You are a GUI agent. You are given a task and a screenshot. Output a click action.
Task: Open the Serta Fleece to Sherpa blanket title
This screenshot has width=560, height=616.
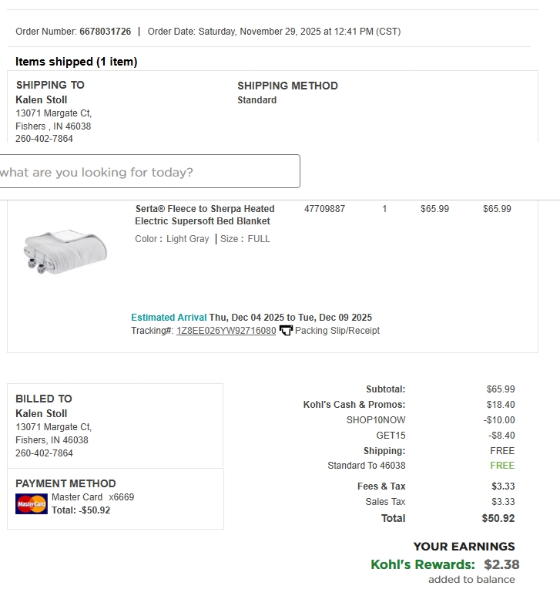tap(204, 215)
